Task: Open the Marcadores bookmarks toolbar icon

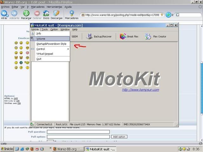Action: pos(72,13)
